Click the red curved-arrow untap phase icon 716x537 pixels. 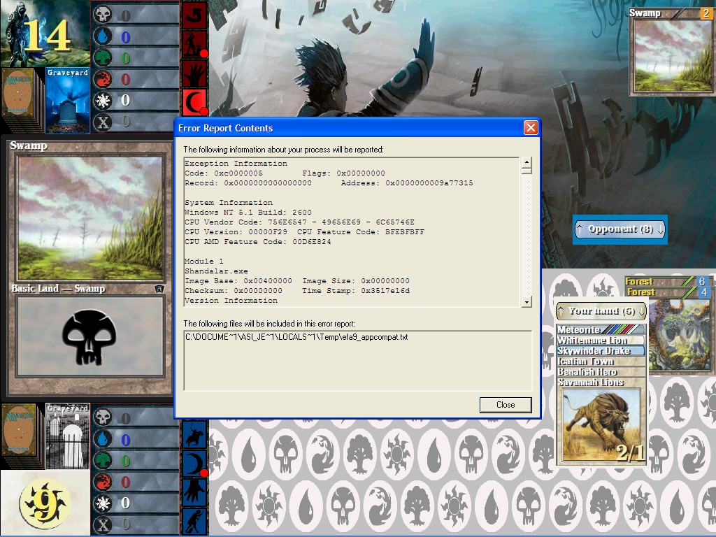(x=194, y=15)
